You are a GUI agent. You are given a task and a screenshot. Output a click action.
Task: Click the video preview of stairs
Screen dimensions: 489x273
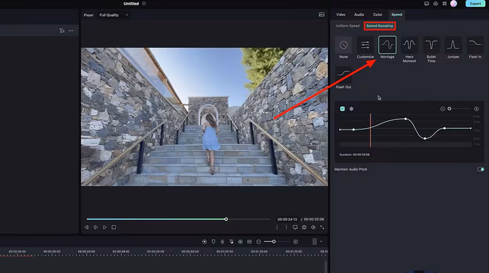tap(204, 116)
